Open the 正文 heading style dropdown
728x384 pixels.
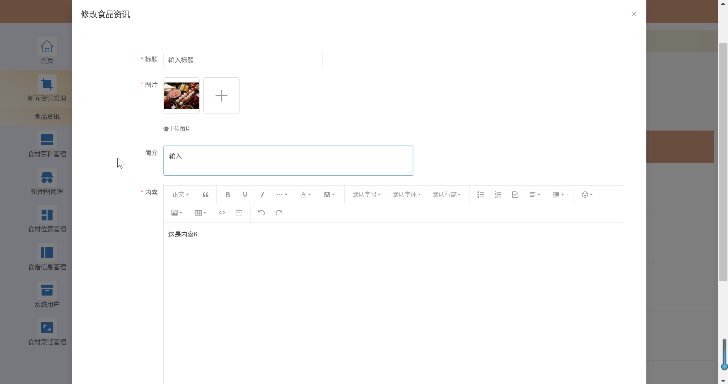tap(180, 195)
